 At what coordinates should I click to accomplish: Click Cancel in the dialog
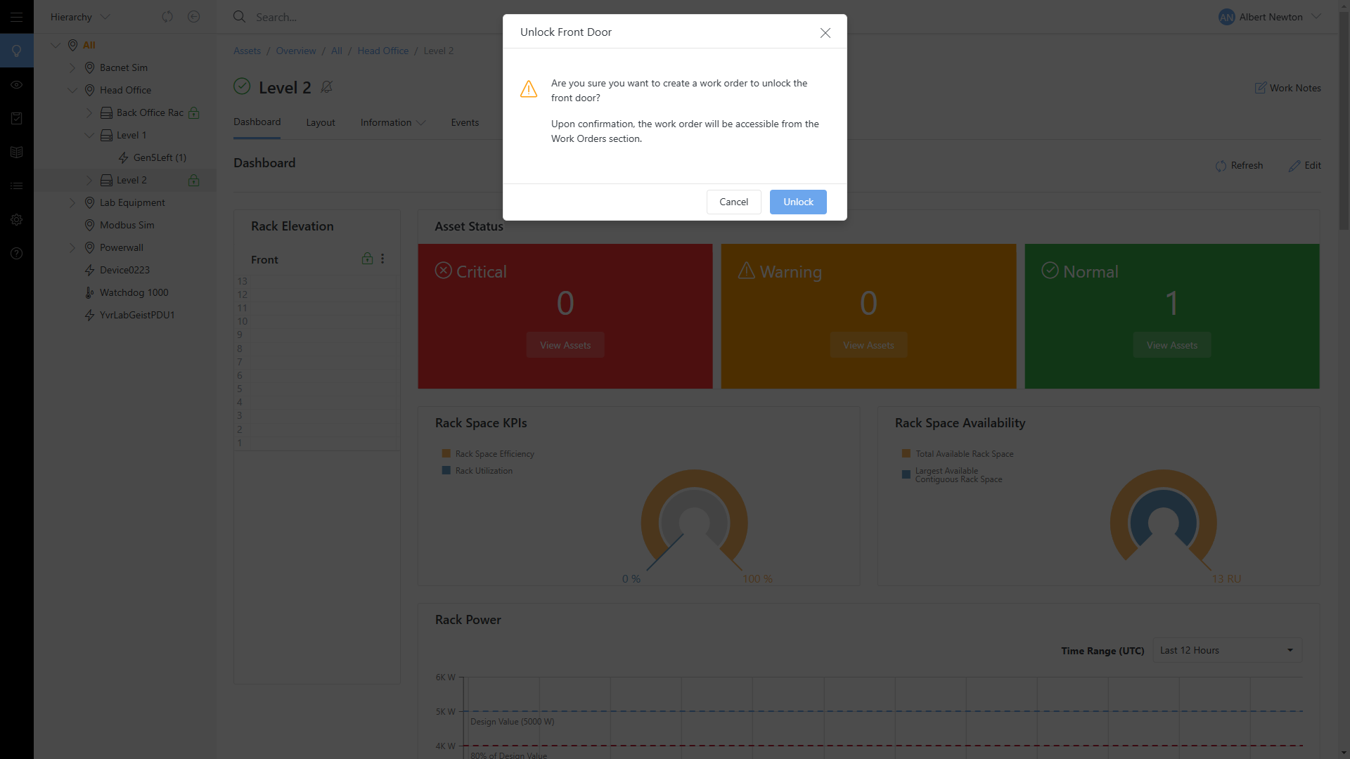733,202
